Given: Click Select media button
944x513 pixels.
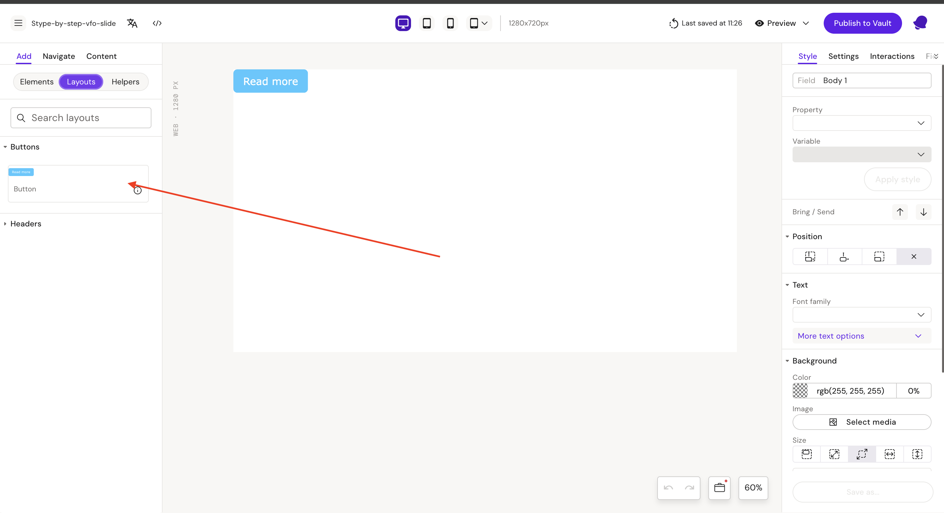Looking at the screenshot, I should (861, 422).
